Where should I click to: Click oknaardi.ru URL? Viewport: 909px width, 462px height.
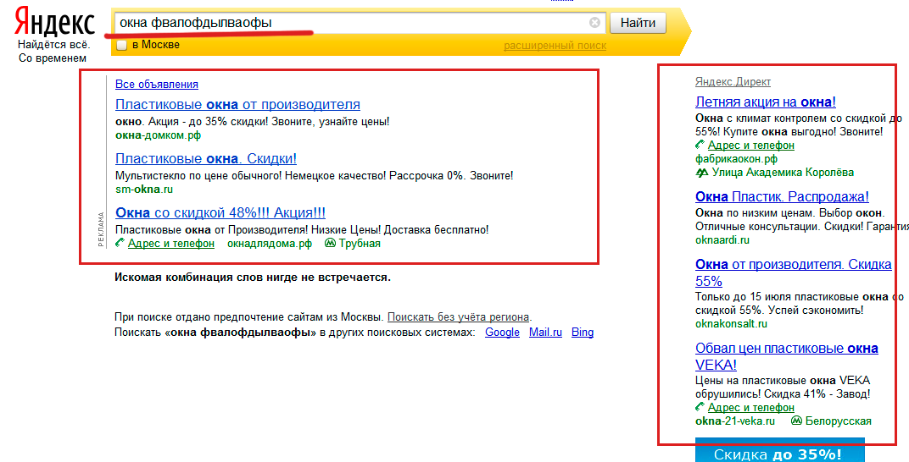click(722, 240)
